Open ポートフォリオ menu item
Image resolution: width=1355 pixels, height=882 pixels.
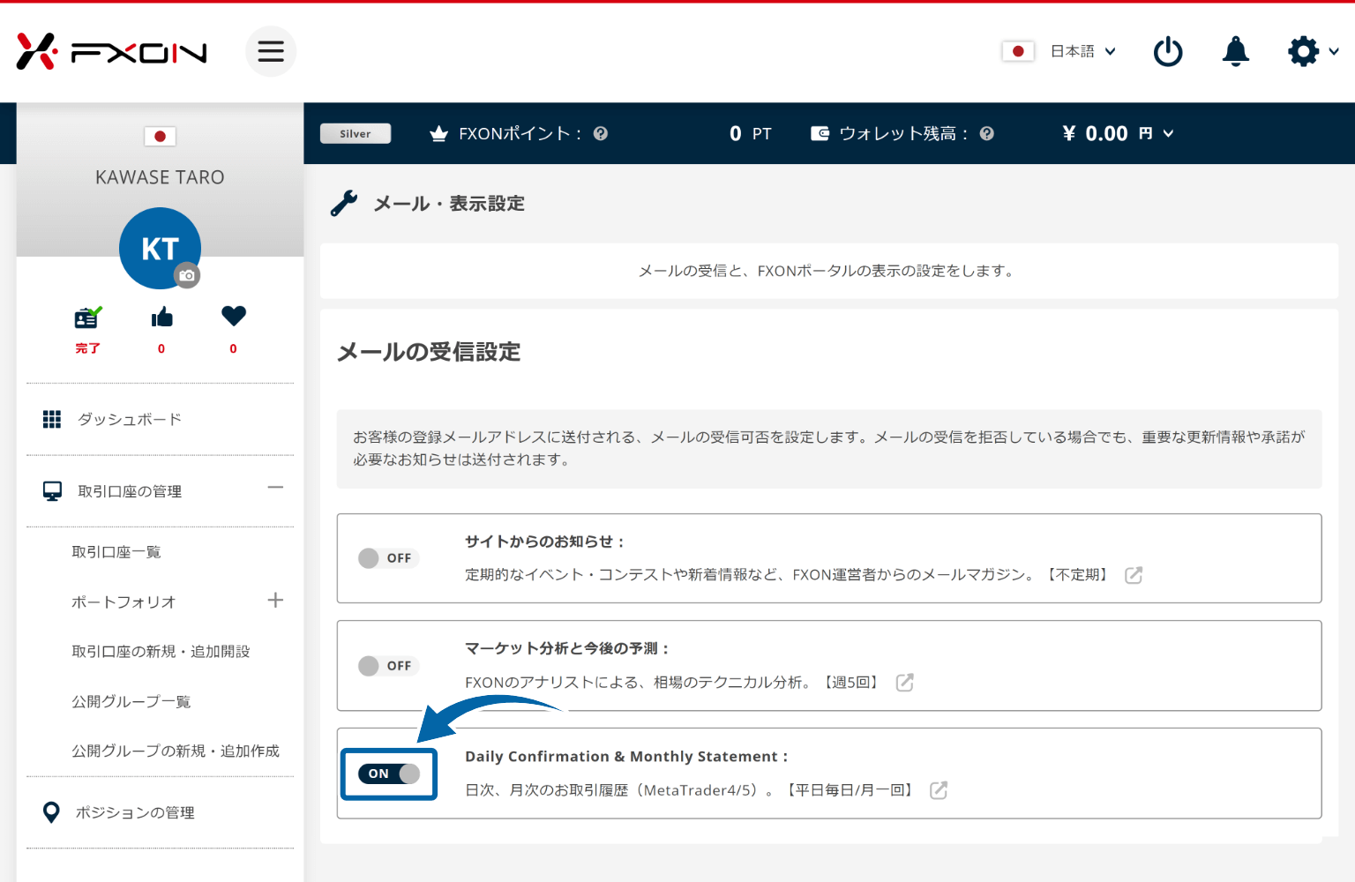click(124, 602)
